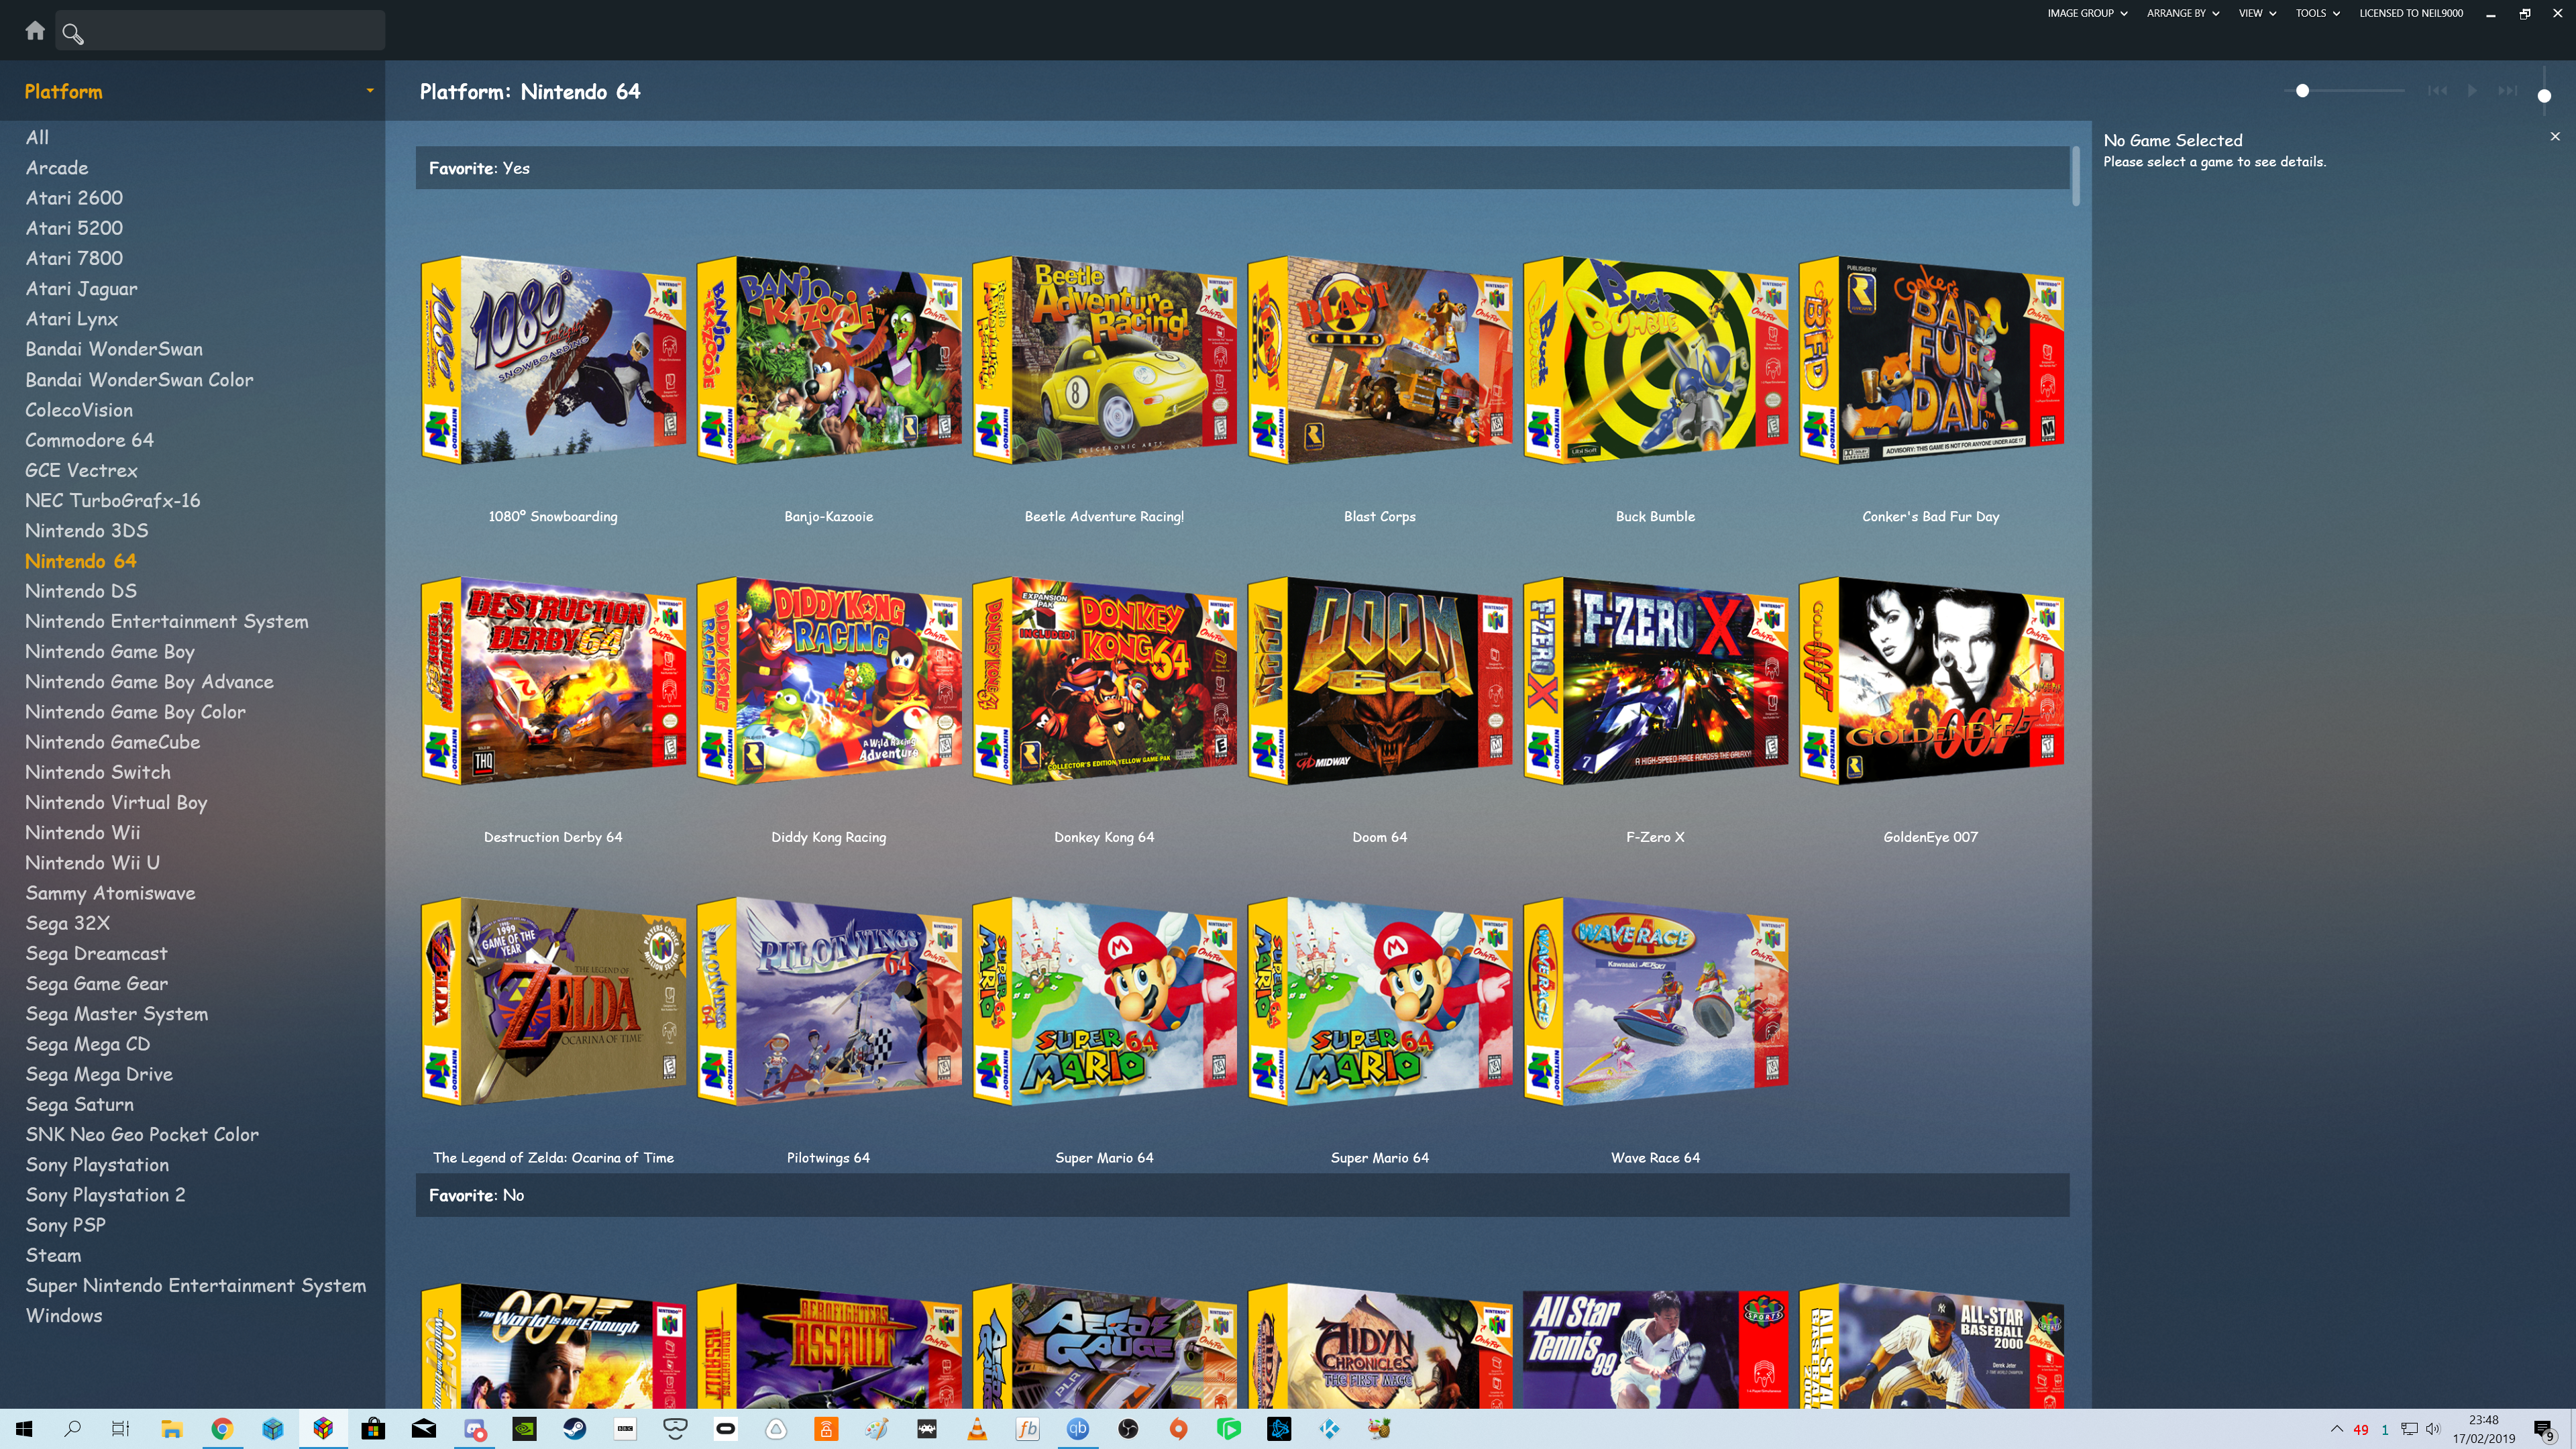The width and height of the screenshot is (2576, 1449).
Task: Open the Image Group menu
Action: 2087,13
